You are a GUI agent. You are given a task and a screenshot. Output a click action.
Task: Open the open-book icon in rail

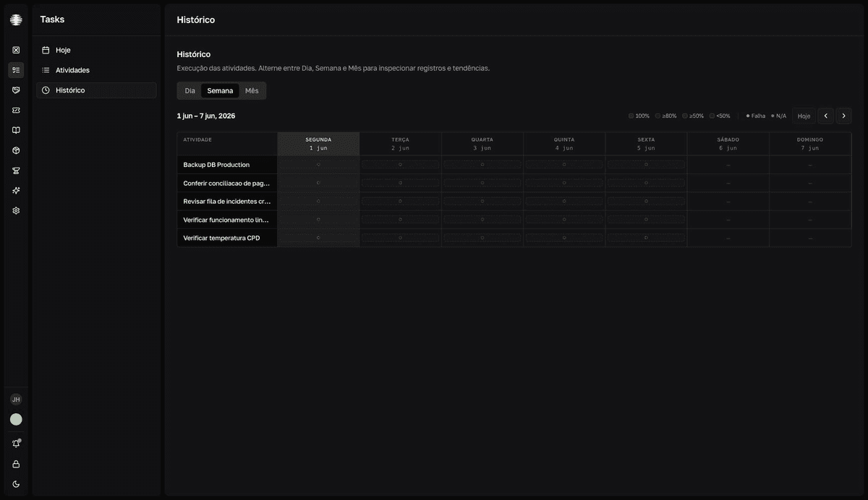[x=16, y=130]
